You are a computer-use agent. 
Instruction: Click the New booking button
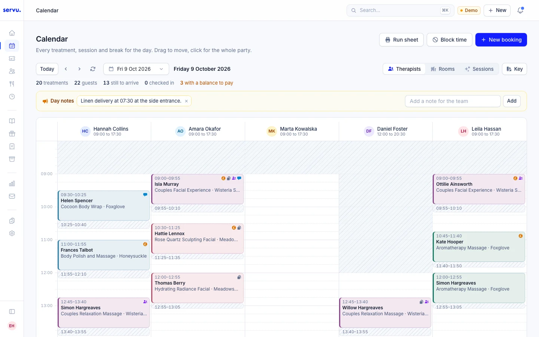501,40
